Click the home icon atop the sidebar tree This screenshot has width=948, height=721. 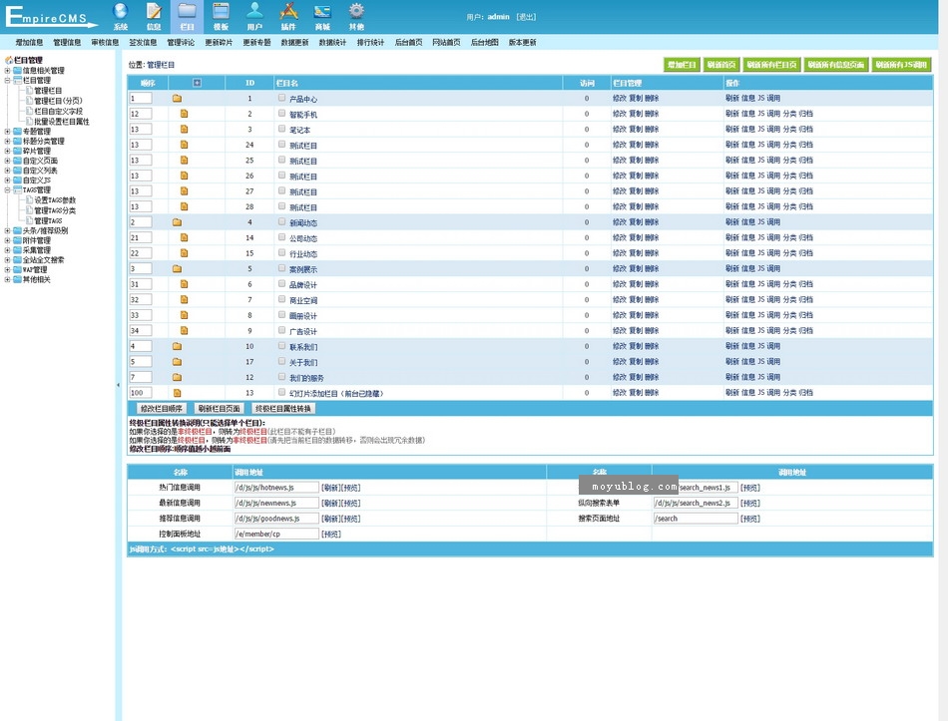coord(8,60)
